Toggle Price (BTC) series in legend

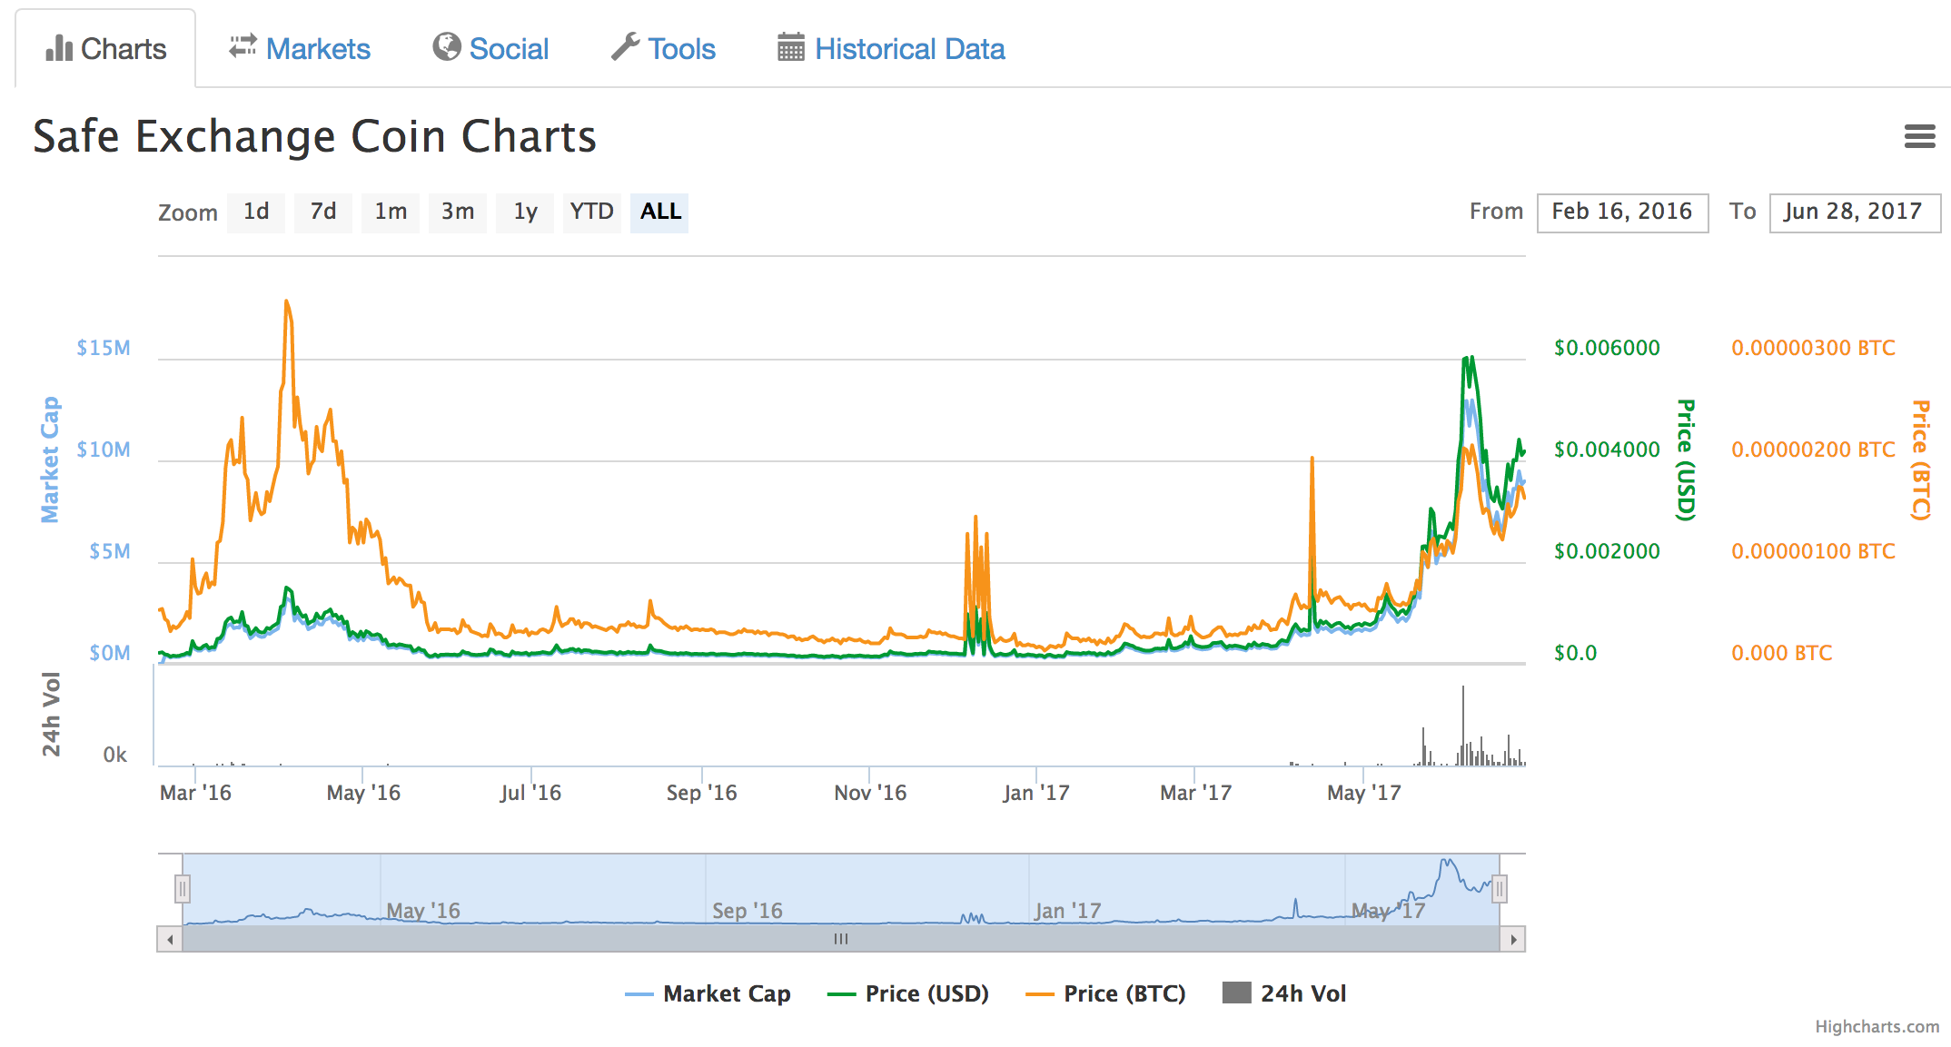1105,994
